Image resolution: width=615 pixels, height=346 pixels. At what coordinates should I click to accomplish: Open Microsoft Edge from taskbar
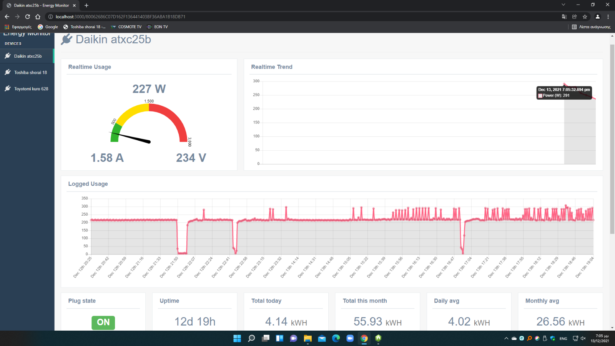click(336, 338)
